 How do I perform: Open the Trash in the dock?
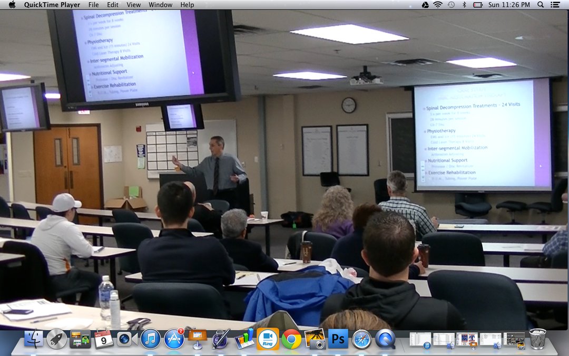(537, 339)
